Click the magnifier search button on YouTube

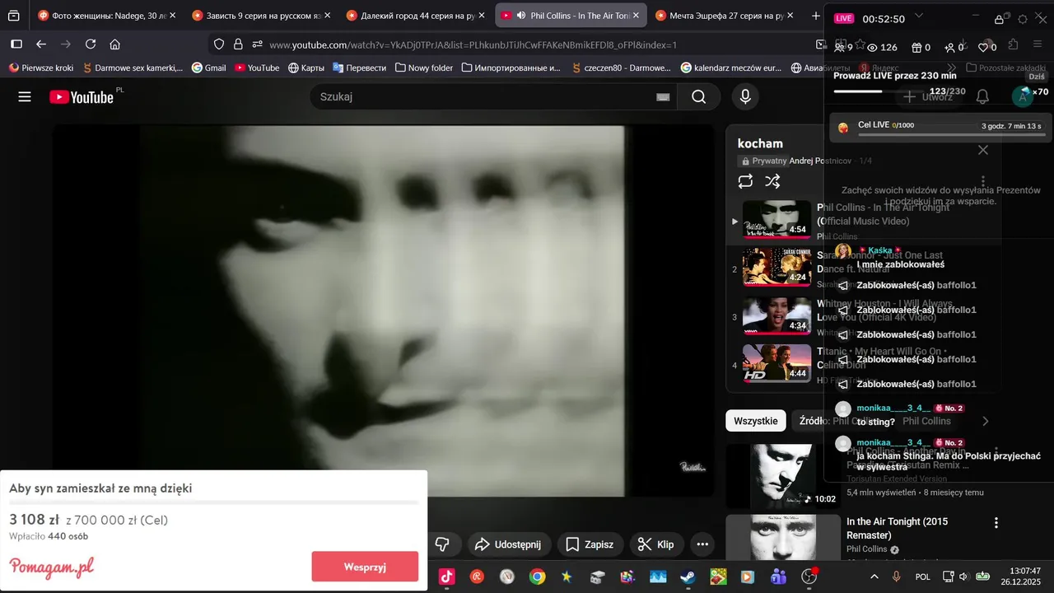click(x=698, y=97)
